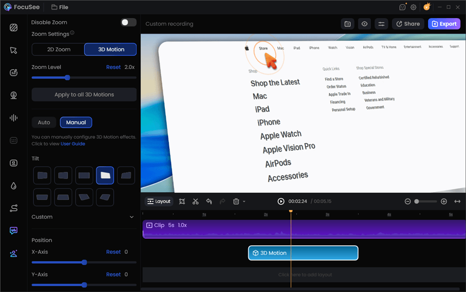Select Auto mode
Viewport: 466px width, 292px height.
(44, 122)
